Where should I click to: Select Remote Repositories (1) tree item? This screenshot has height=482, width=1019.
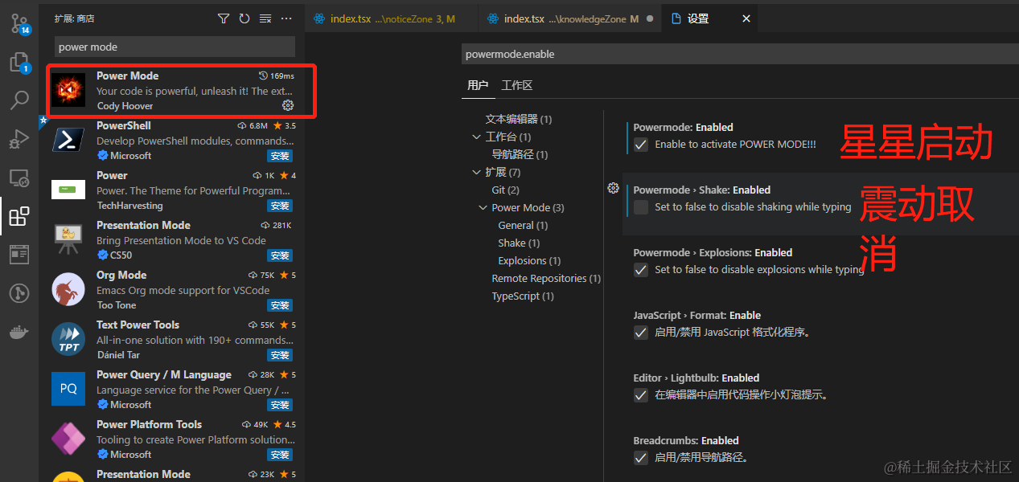pyautogui.click(x=546, y=278)
